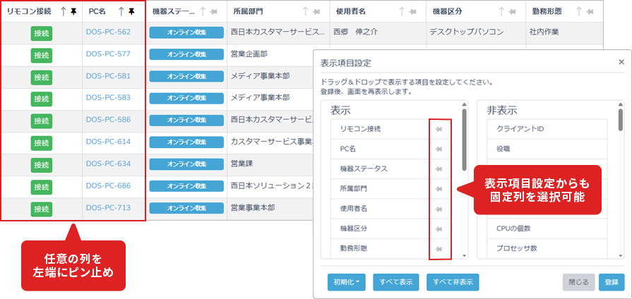
Task: Pin the 機器ステータス column header
Action: pyautogui.click(x=214, y=12)
